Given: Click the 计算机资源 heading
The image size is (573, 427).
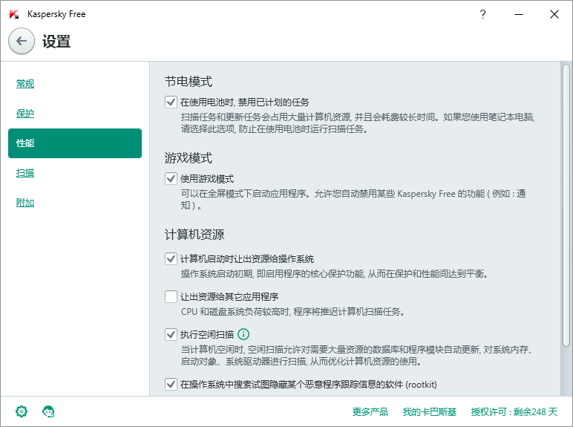Looking at the screenshot, I should pos(194,235).
